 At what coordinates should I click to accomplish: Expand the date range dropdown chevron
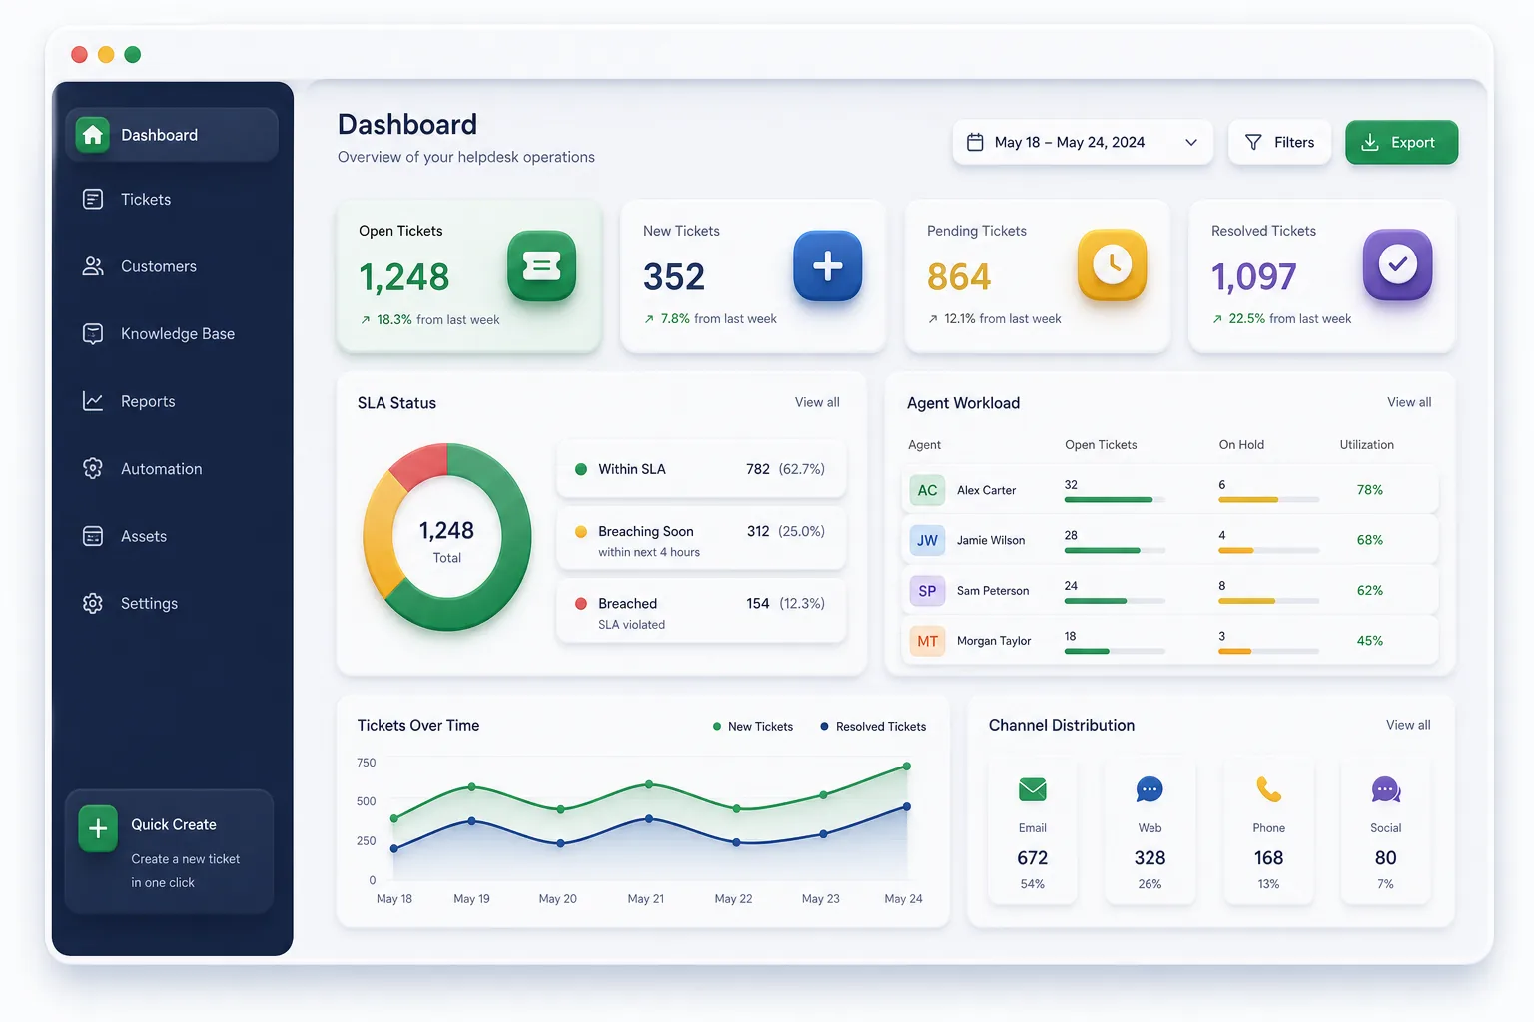pos(1191,142)
